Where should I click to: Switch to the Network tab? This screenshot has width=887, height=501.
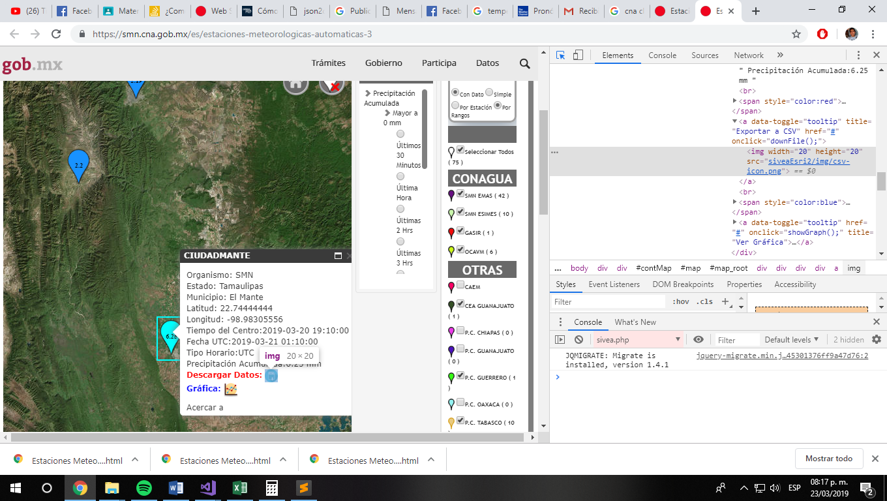pos(749,55)
